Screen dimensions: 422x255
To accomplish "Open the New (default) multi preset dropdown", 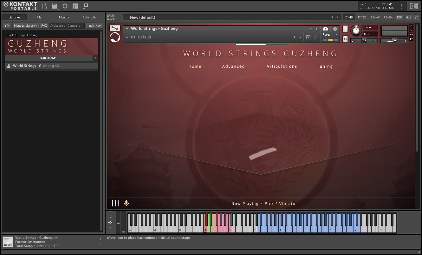I will pos(126,17).
